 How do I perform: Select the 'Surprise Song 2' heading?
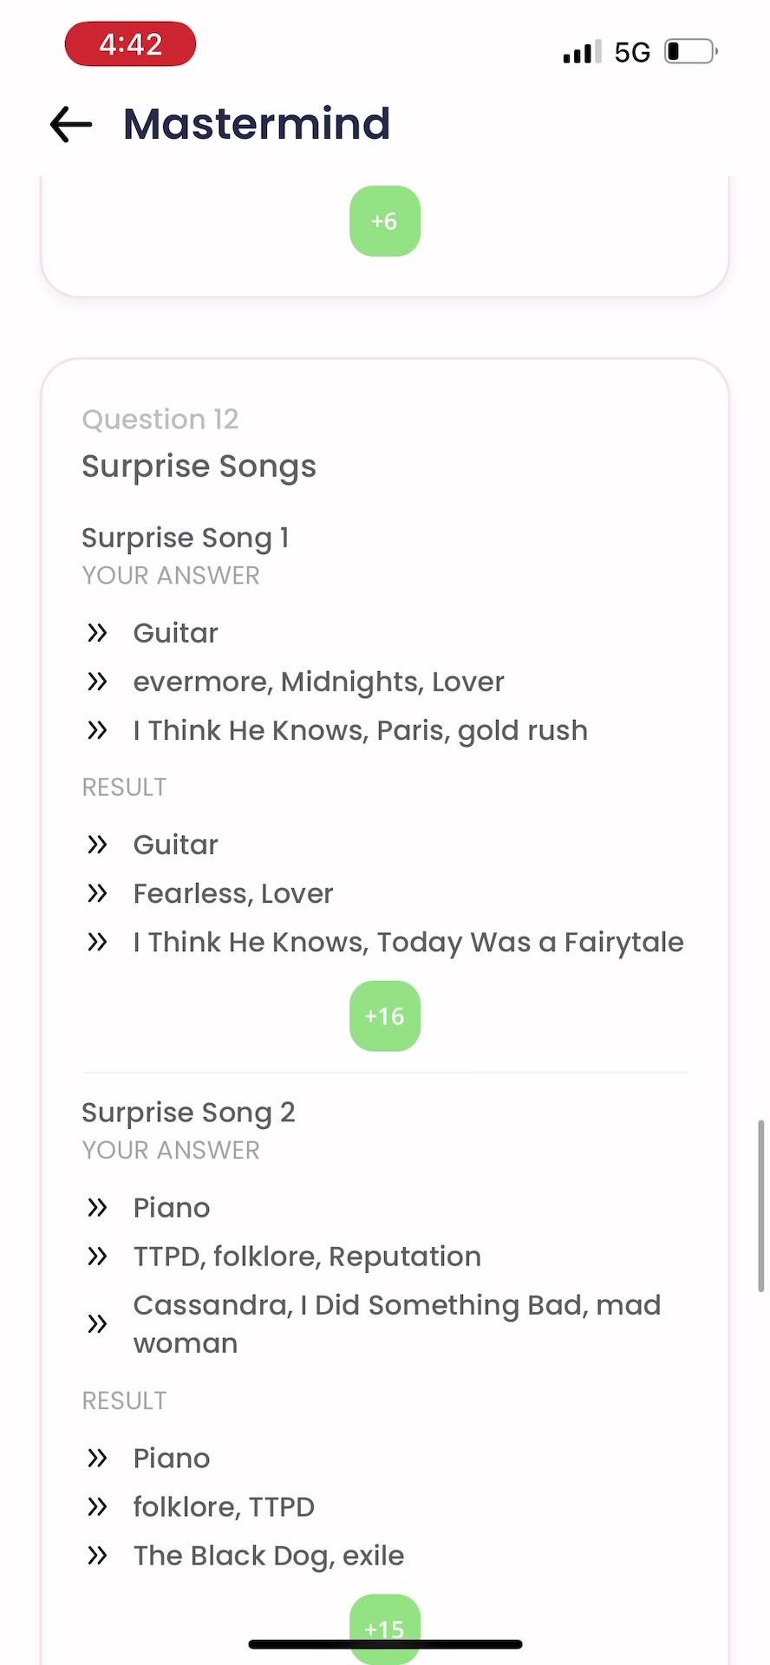[x=188, y=1112]
